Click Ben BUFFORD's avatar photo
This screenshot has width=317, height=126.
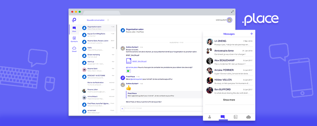pyautogui.click(x=210, y=90)
